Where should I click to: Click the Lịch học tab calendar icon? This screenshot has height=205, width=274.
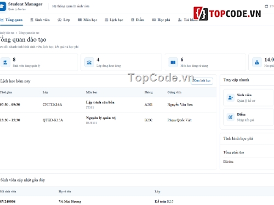click(x=106, y=20)
